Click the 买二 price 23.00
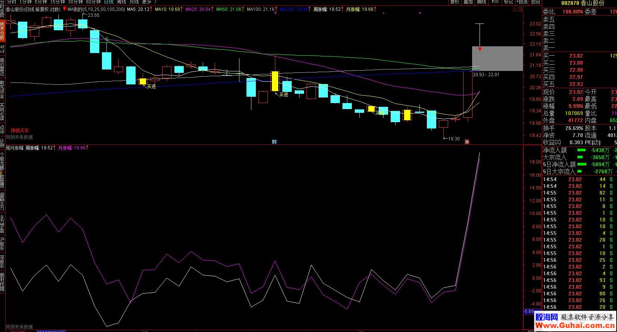Screen dimensions: 617x332 click(576, 63)
